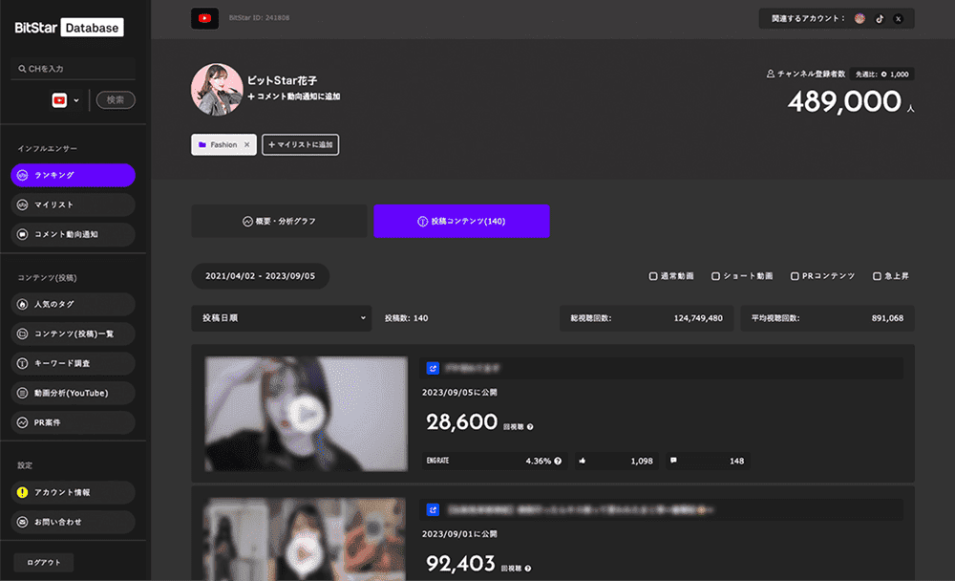Click the お問い合わせ mail icon

point(23,522)
